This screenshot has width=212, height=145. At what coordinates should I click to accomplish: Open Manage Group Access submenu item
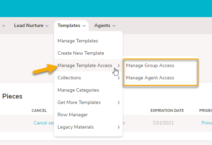pos(160,66)
